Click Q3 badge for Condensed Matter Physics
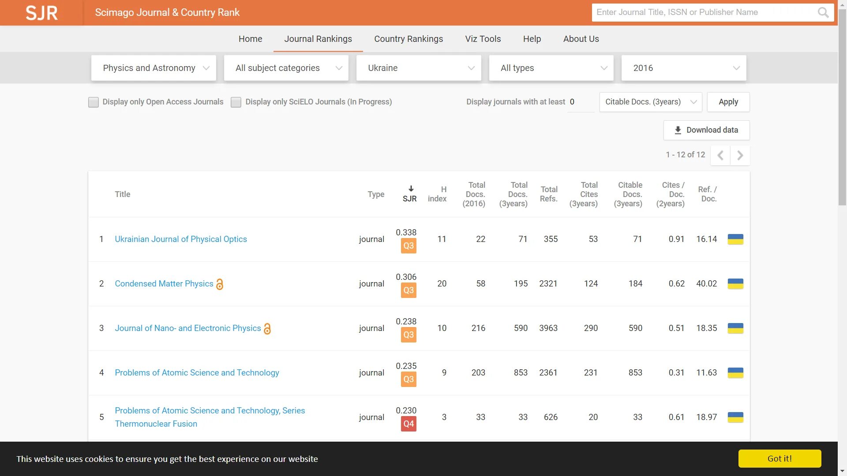 pyautogui.click(x=409, y=290)
